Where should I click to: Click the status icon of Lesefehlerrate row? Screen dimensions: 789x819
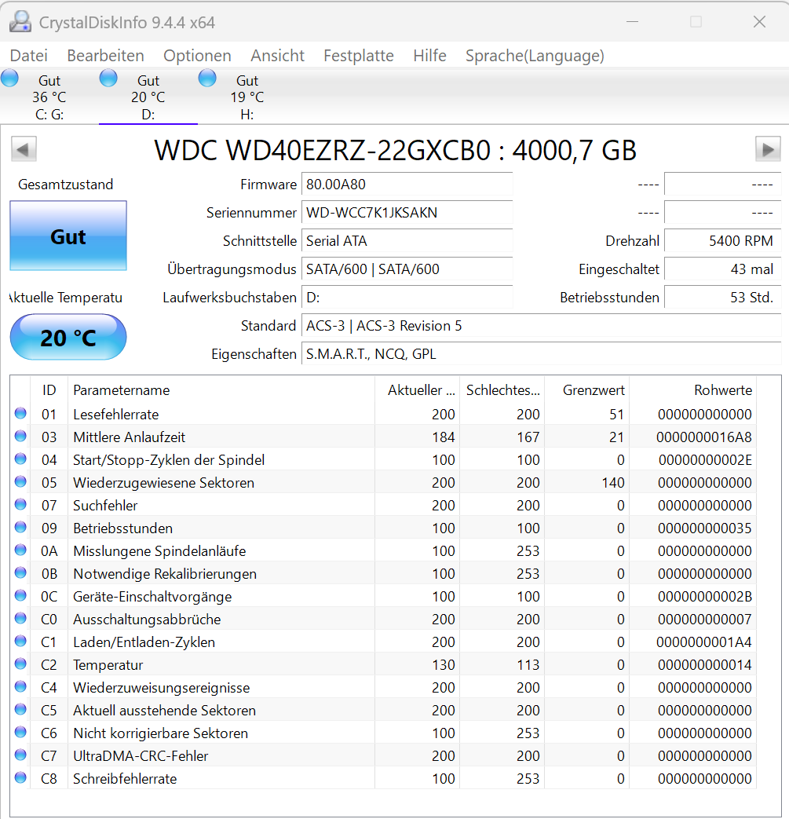pyautogui.click(x=20, y=414)
